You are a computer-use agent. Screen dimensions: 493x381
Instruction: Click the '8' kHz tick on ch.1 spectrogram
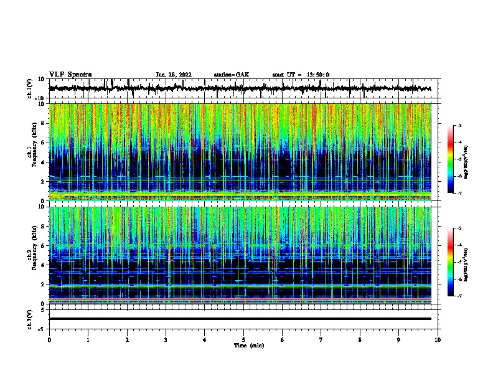pyautogui.click(x=43, y=123)
